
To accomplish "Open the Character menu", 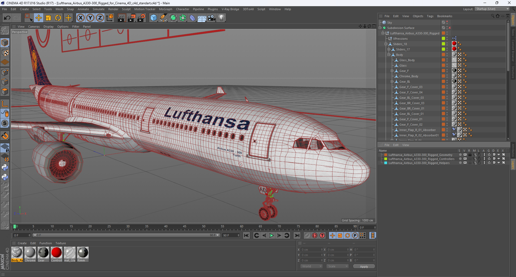I will [x=182, y=9].
